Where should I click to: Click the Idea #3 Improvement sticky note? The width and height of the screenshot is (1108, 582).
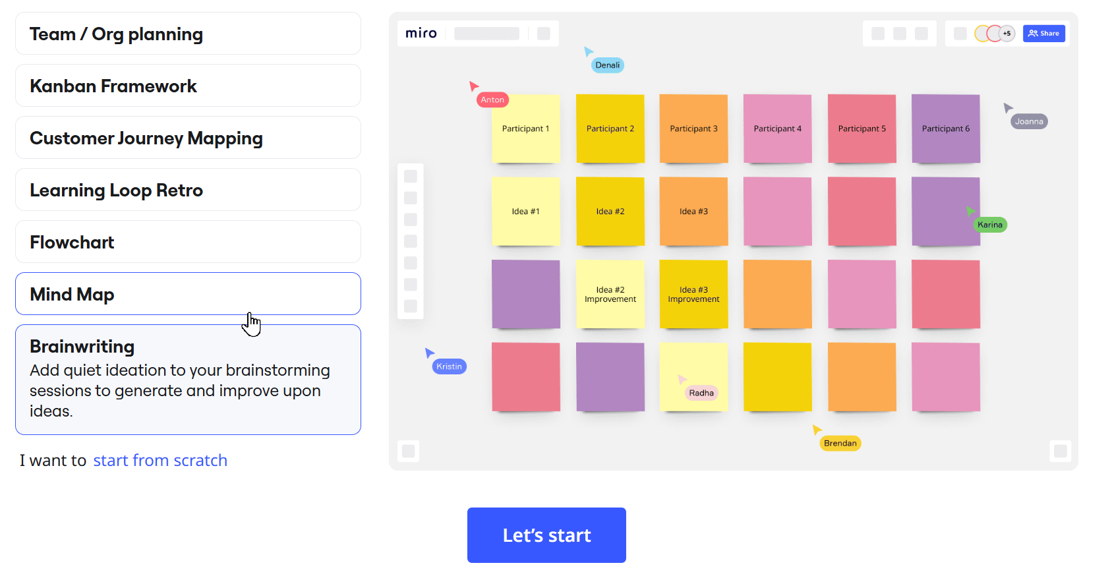[x=693, y=294]
